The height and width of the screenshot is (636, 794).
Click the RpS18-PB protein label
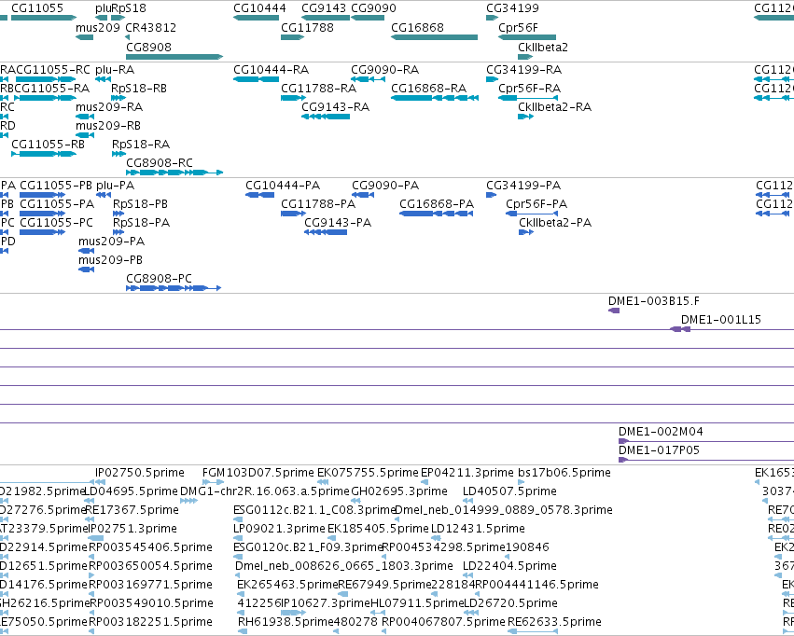click(x=140, y=204)
